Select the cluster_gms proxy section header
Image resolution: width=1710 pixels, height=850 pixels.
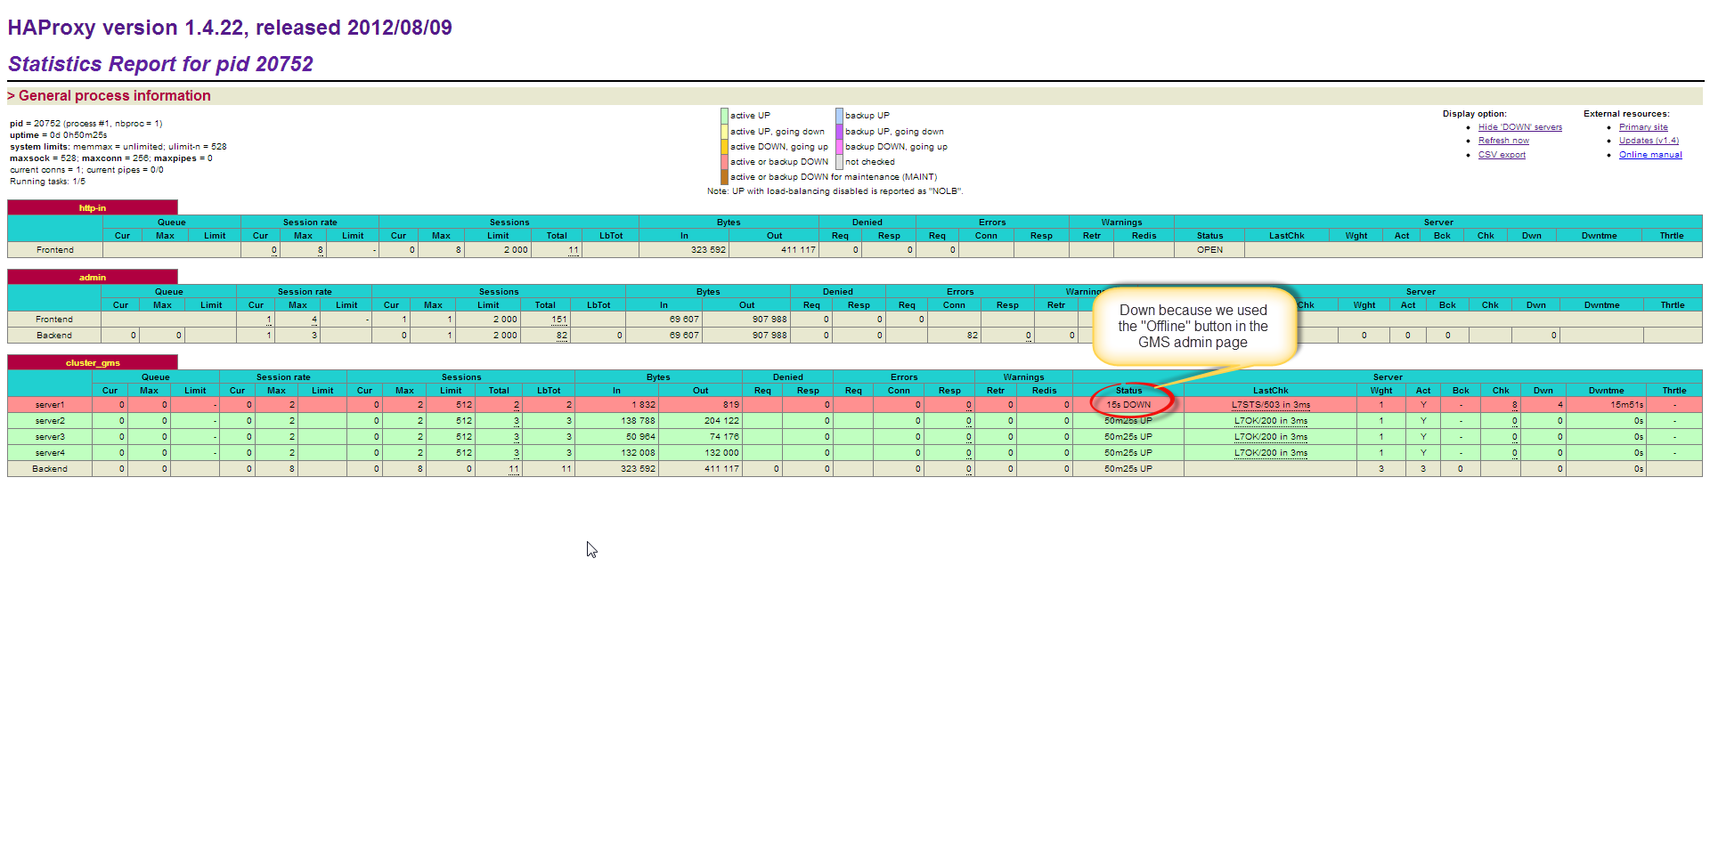(x=93, y=362)
